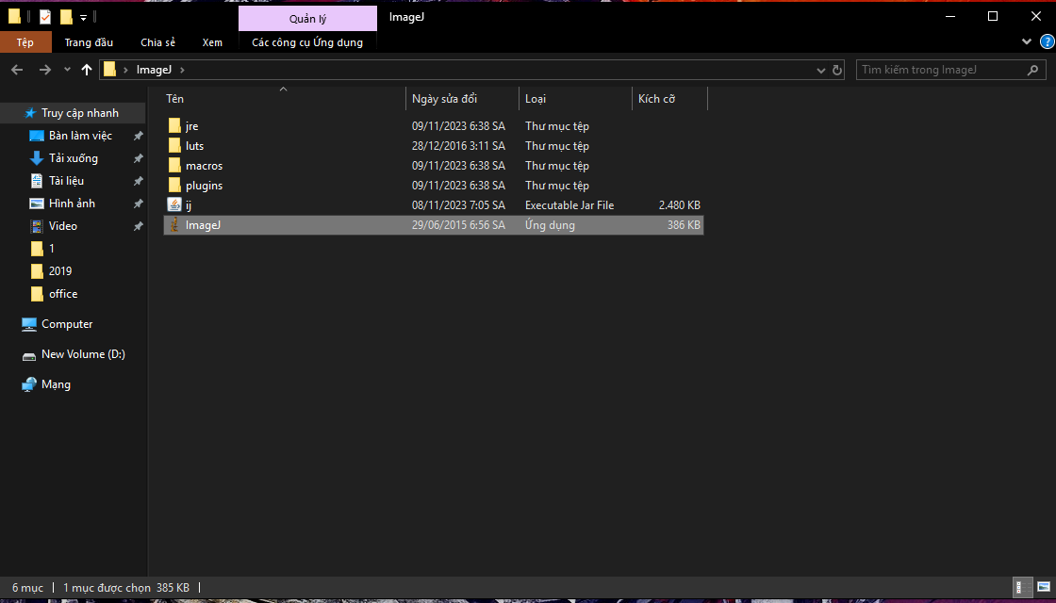Click the '386 KB' size cell
The image size is (1056, 603).
tap(684, 225)
